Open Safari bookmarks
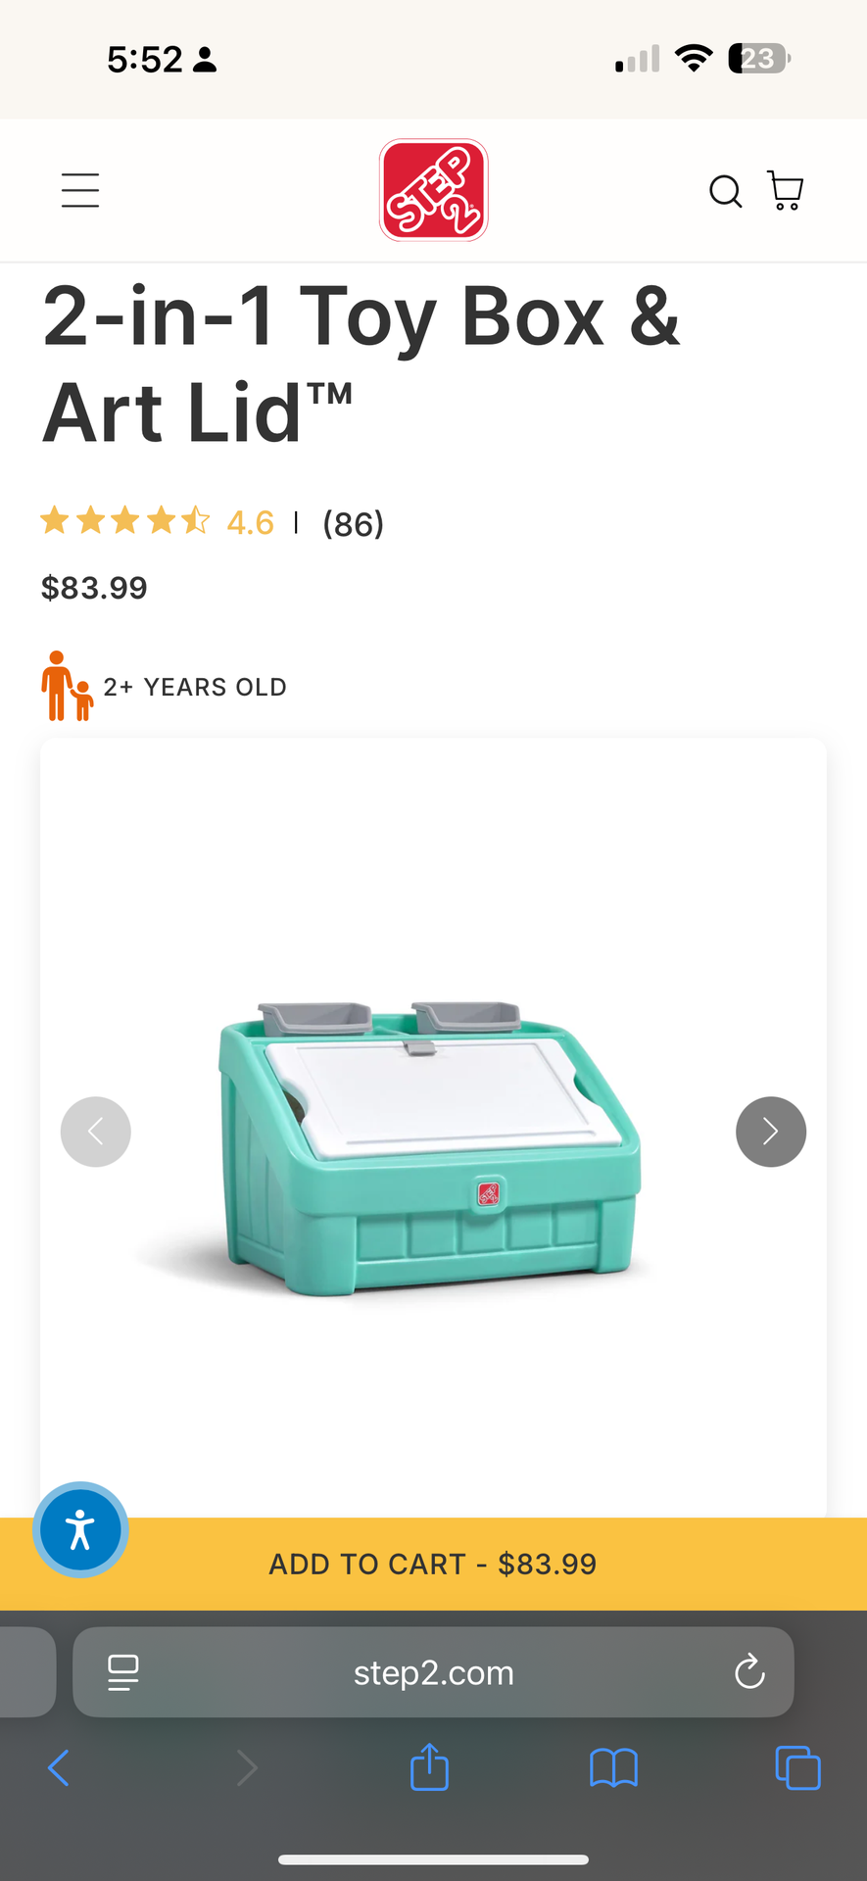 (x=613, y=1768)
